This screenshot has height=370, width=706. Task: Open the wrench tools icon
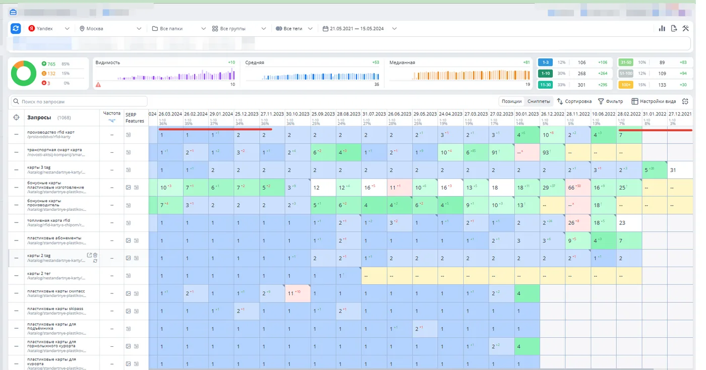pos(685,29)
